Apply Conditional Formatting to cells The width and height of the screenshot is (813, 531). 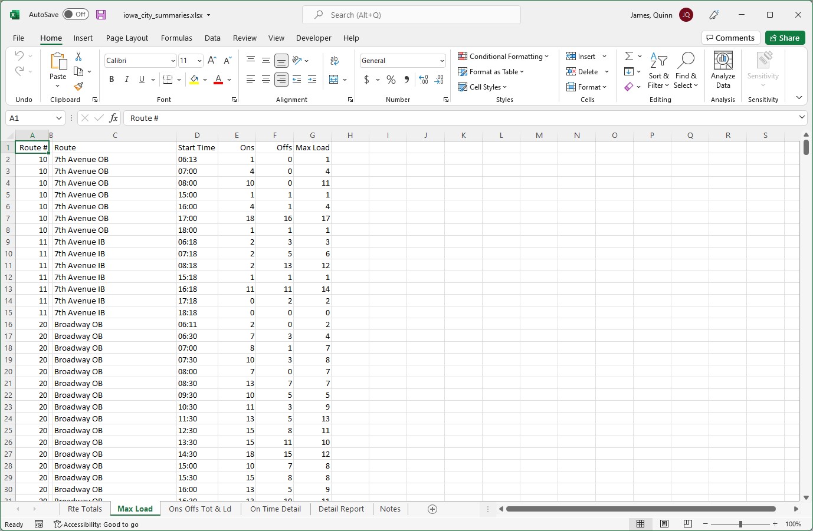504,56
